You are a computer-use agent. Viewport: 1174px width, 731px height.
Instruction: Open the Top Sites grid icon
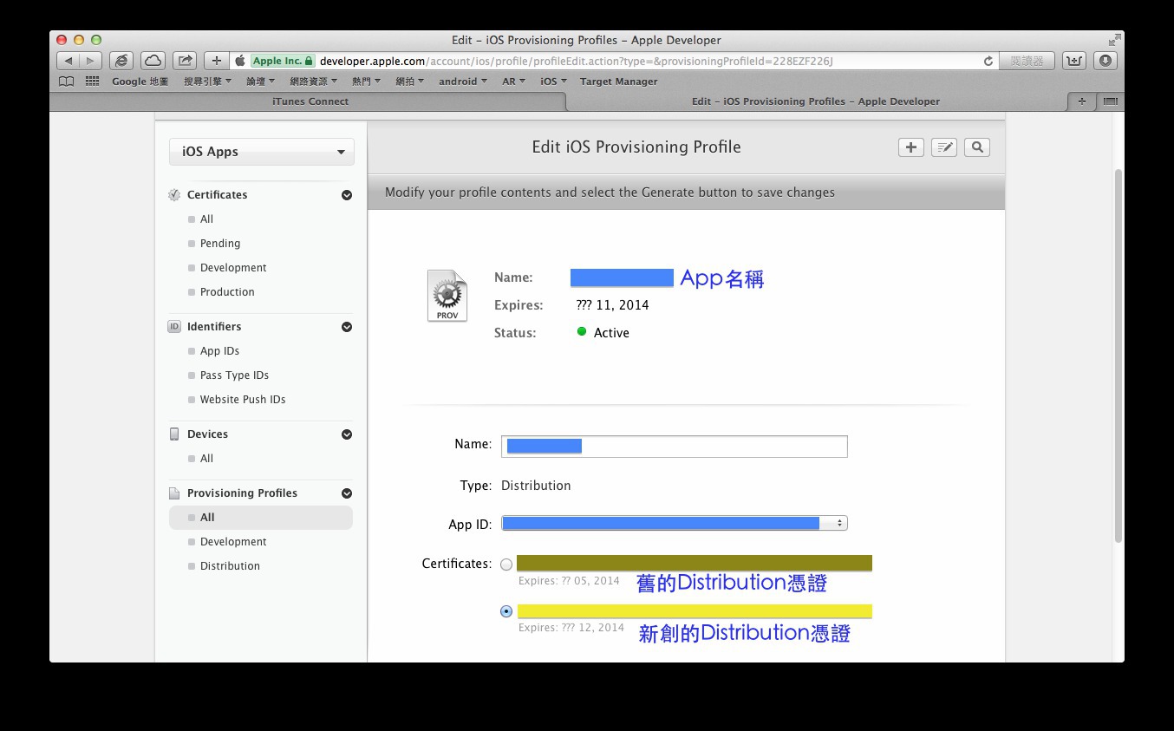coord(93,82)
